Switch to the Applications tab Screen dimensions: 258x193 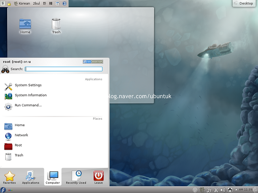30,177
